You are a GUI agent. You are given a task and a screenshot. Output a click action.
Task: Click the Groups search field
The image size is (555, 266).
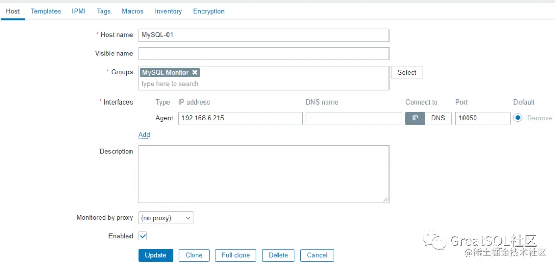click(264, 84)
